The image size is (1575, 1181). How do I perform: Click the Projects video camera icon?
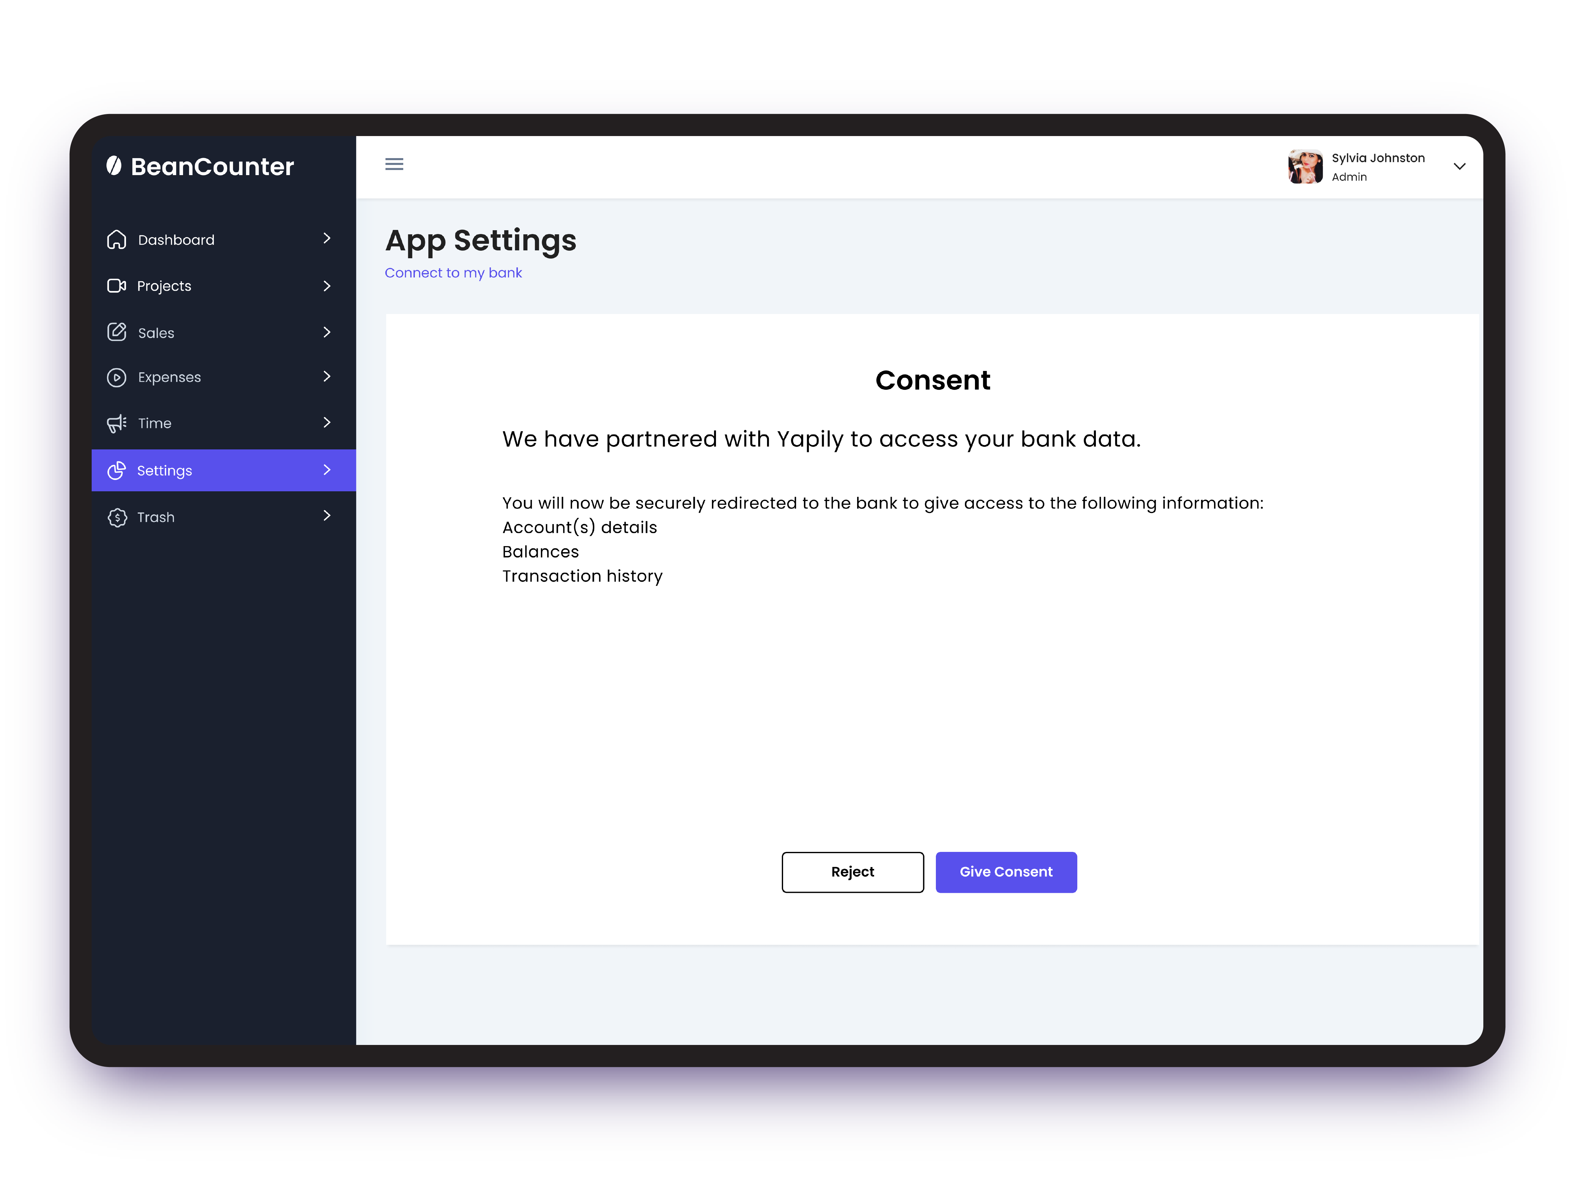pyautogui.click(x=117, y=285)
